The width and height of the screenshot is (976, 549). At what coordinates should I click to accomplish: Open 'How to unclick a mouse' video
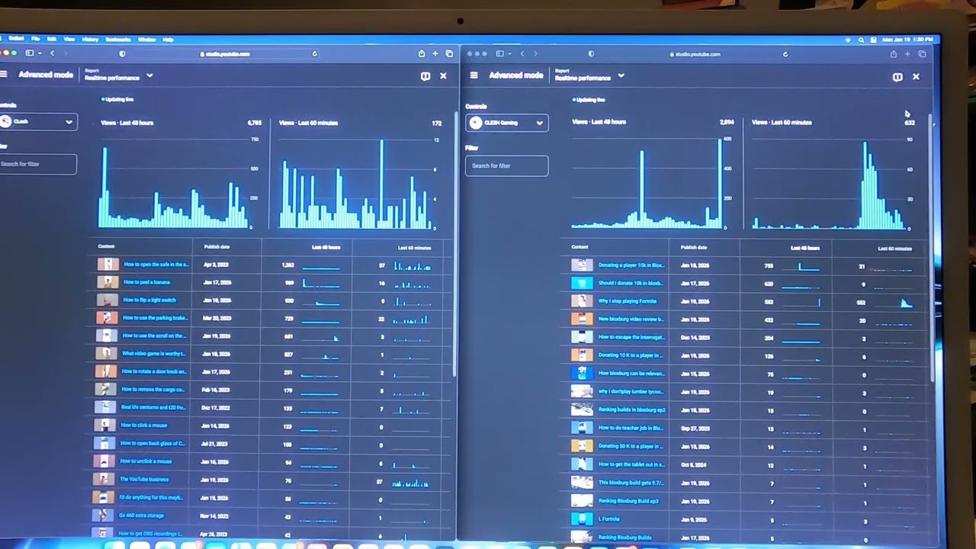click(x=146, y=461)
